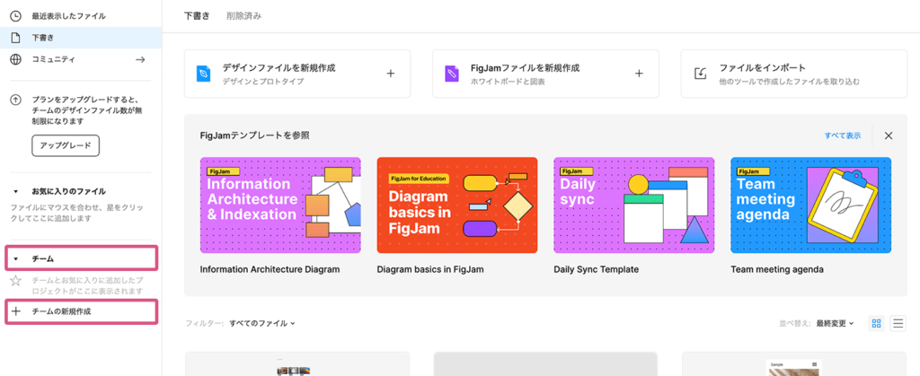Click the purple FigJam file icon
This screenshot has width=920, height=376.
click(x=452, y=74)
